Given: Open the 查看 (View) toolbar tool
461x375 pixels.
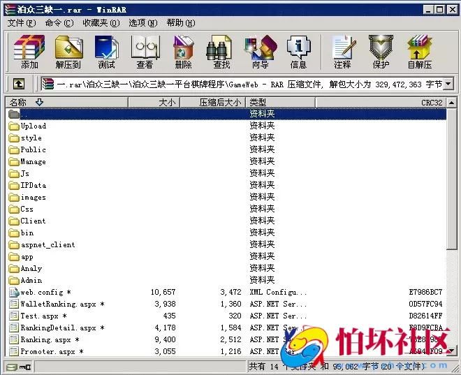Looking at the screenshot, I should pos(145,52).
